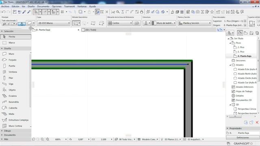260x146 pixels.
Task: Expand the Dibujo toolbox section
Action: click(x=15, y=131)
